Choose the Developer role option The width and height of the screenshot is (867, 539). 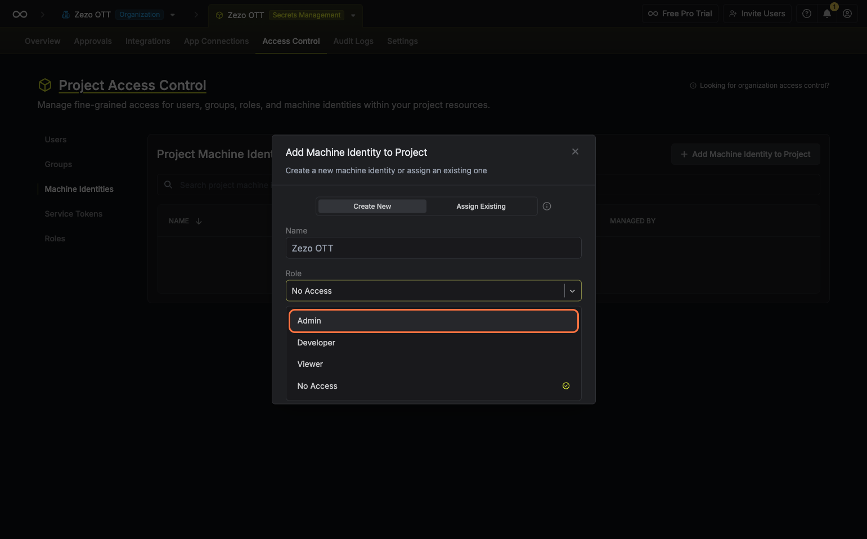(433, 343)
